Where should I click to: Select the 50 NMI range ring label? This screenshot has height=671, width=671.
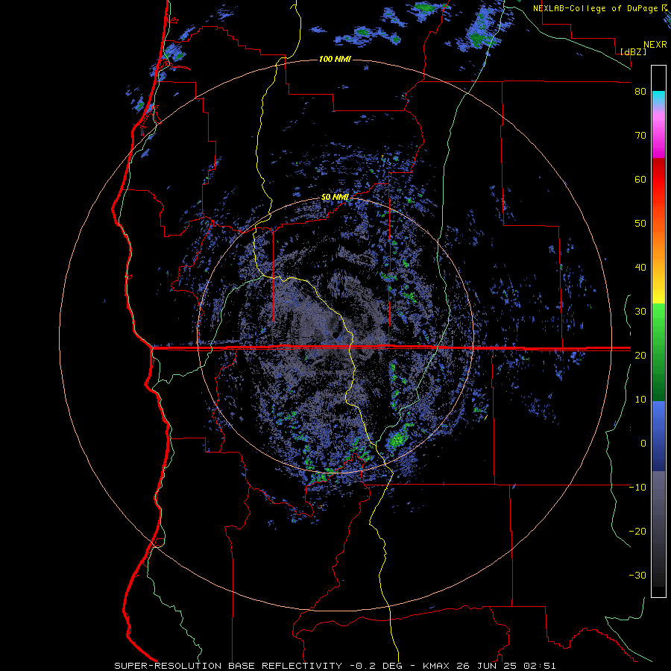(335, 198)
